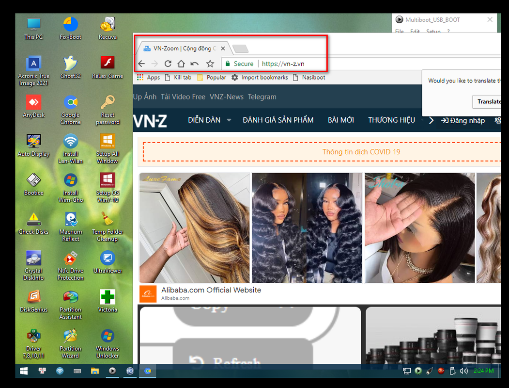Click the undo closed tab arrow
Image resolution: width=509 pixels, height=388 pixels.
tap(194, 64)
